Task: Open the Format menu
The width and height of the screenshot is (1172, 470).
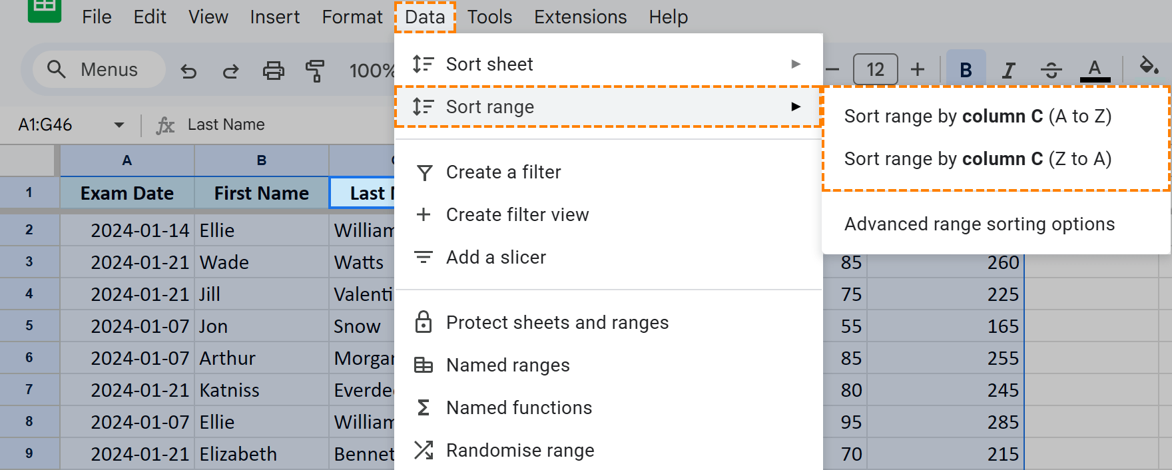Action: point(352,17)
